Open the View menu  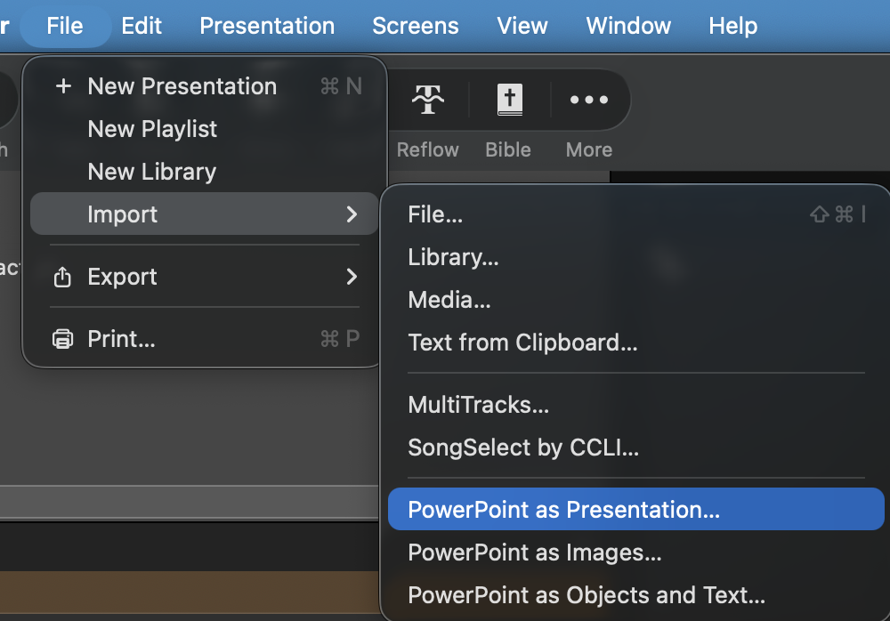point(522,26)
